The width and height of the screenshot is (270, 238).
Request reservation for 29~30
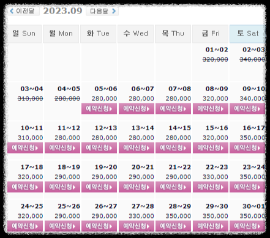(x=211, y=226)
